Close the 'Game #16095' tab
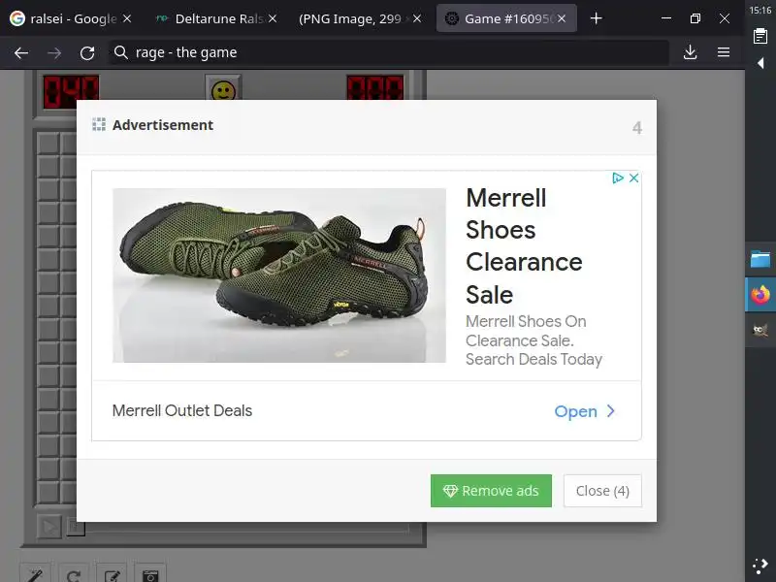Screen dimensions: 776x582 [562, 18]
